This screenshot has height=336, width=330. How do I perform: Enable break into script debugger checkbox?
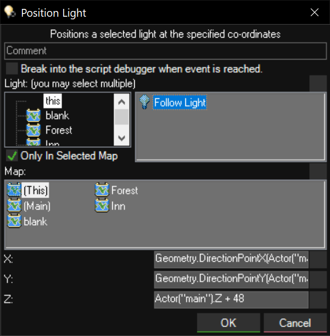pos(11,69)
